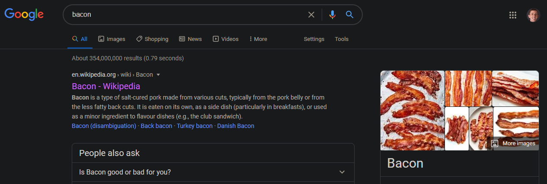Start voice search with microphone icon
547x184 pixels.
click(332, 15)
